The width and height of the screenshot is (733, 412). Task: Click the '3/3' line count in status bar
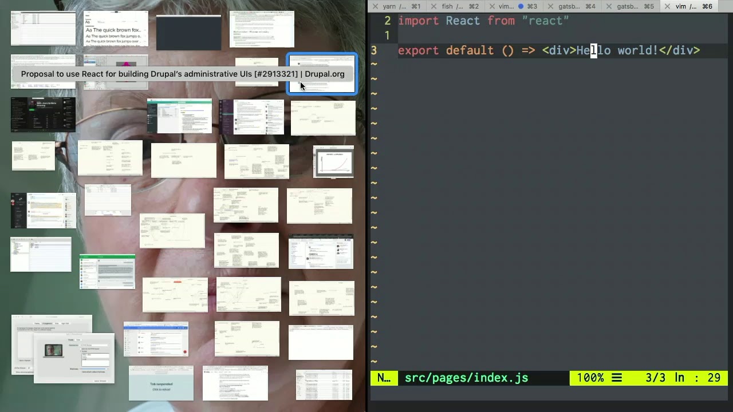pos(656,378)
